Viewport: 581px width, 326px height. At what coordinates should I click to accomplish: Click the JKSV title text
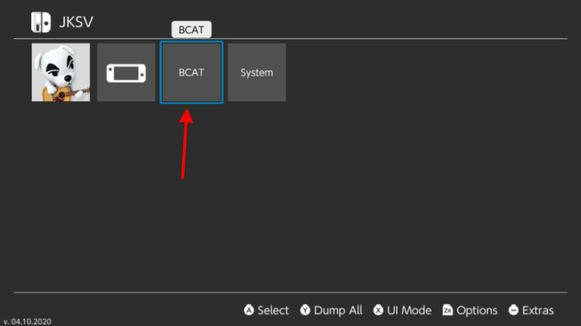pos(76,22)
